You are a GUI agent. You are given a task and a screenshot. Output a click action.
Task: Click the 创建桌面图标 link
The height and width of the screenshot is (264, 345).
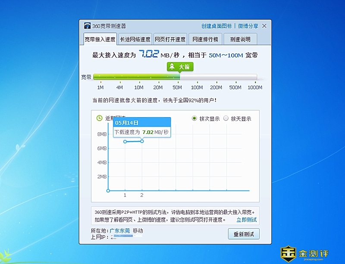[x=216, y=26]
